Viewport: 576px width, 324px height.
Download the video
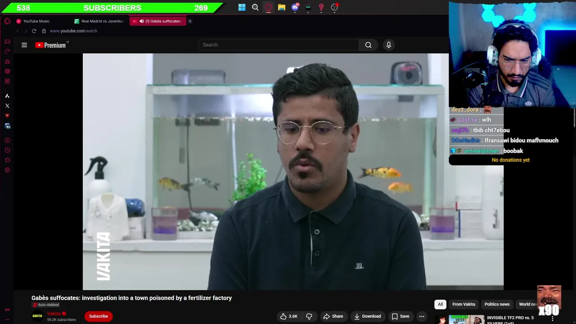click(367, 316)
